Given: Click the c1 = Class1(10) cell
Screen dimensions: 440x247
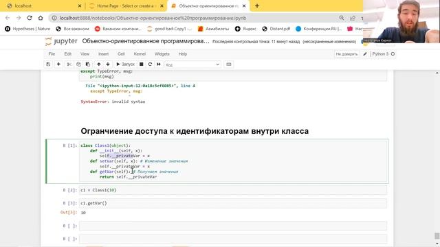Looking at the screenshot, I should tap(233, 190).
